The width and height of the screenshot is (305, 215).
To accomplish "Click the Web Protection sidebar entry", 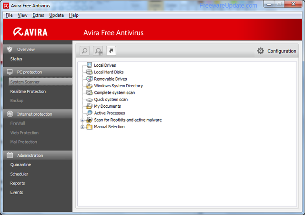I will 24,133.
